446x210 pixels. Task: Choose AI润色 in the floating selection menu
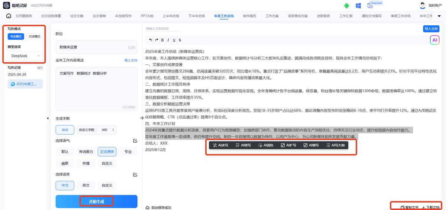[x=266, y=145]
